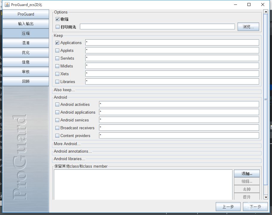Screen dimensions: 272x215
Task: Click the 保留其他class和class member list box
Action: point(143,185)
